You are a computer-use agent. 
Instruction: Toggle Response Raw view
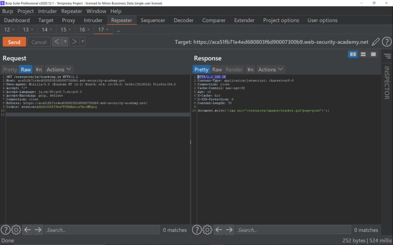point(217,69)
